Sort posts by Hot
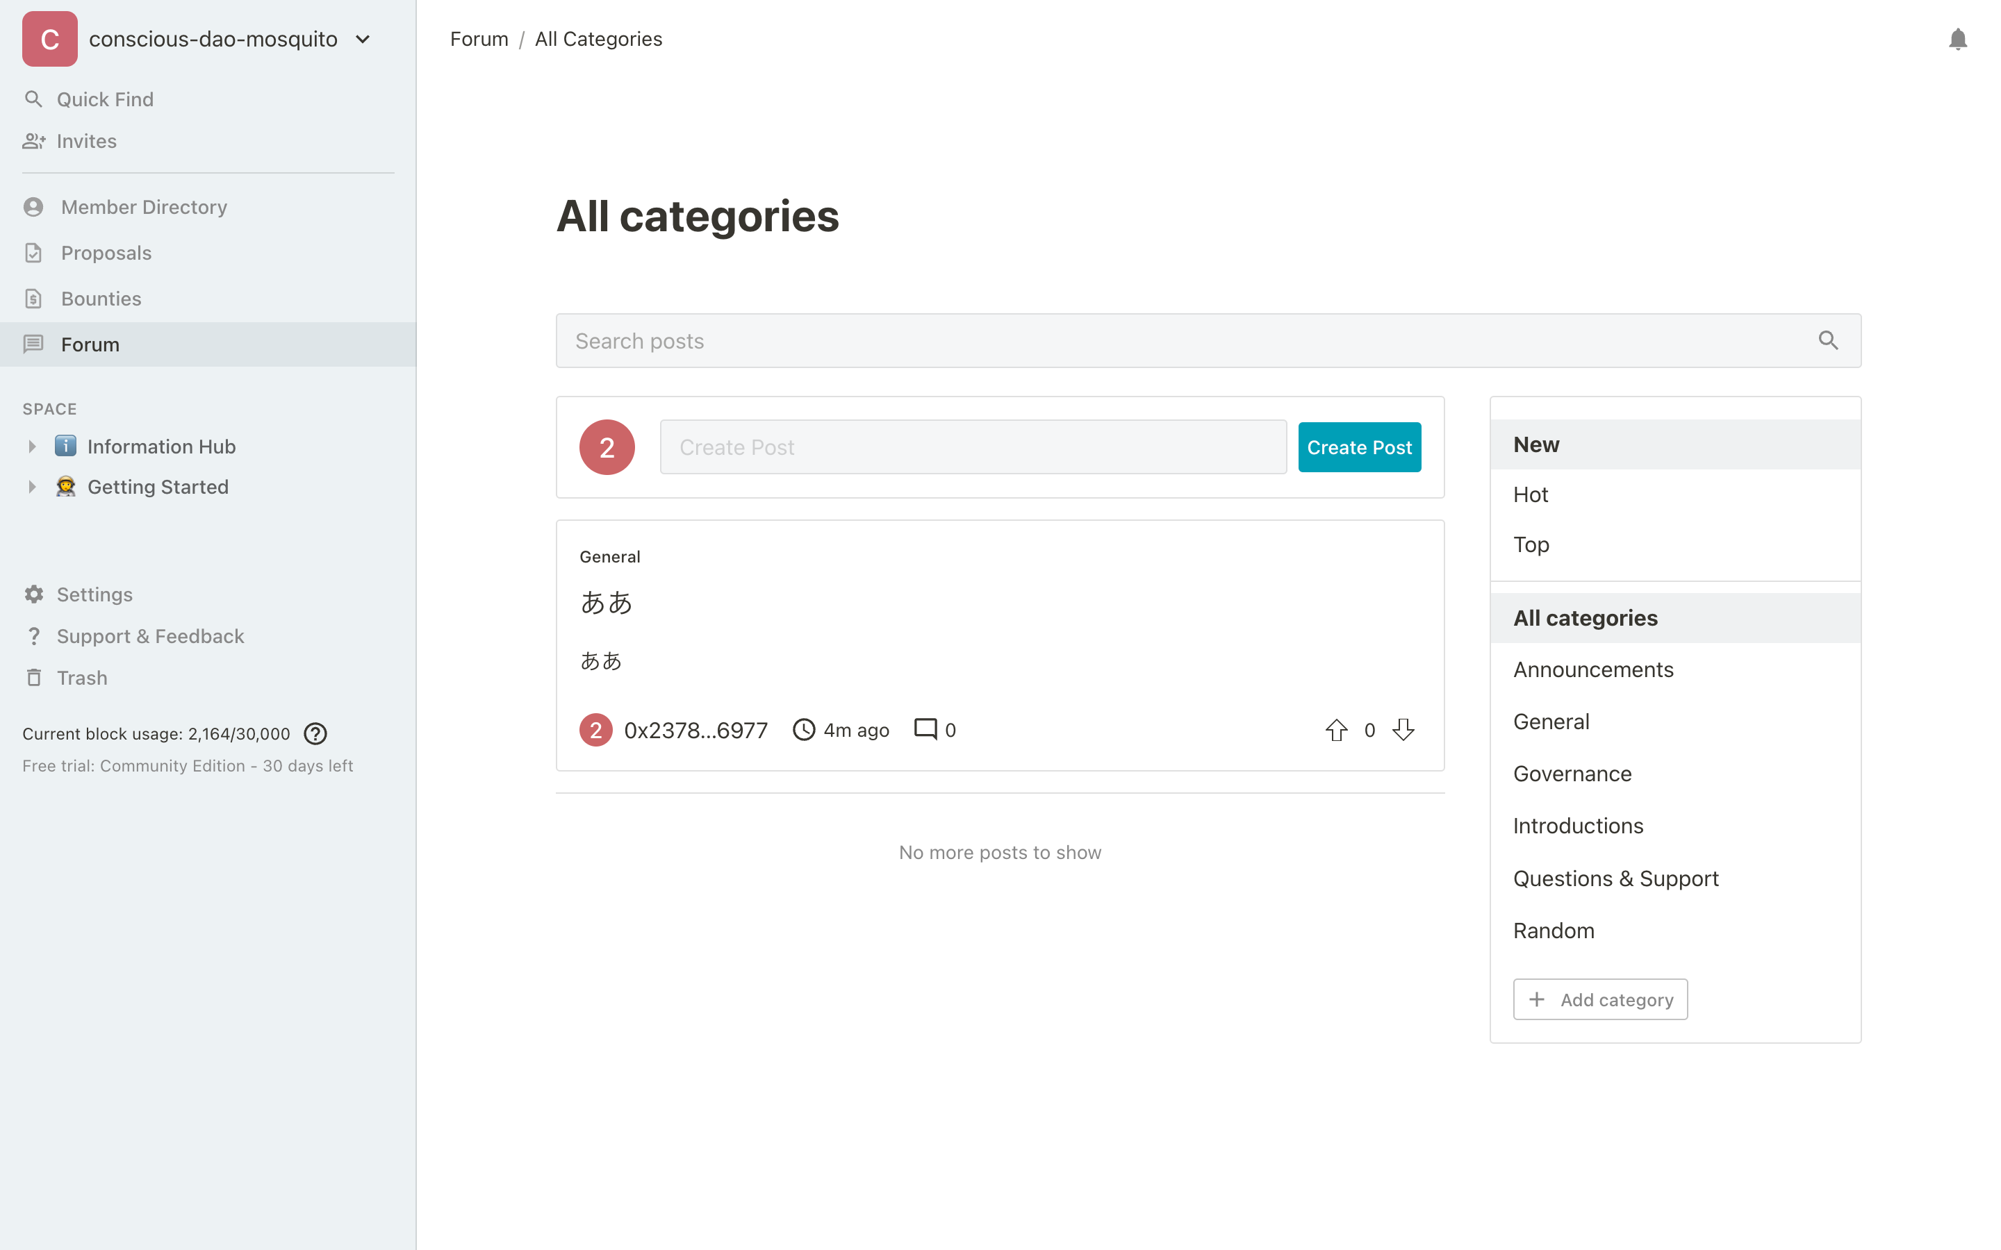Screen dimensions: 2001x1250 click(x=1675, y=494)
